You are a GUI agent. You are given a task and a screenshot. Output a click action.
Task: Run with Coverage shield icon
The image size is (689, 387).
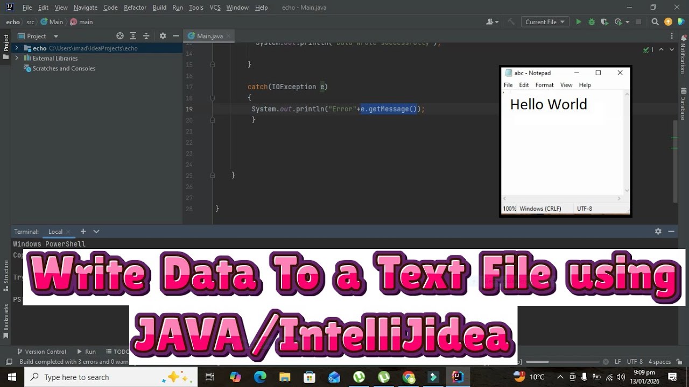click(x=604, y=22)
